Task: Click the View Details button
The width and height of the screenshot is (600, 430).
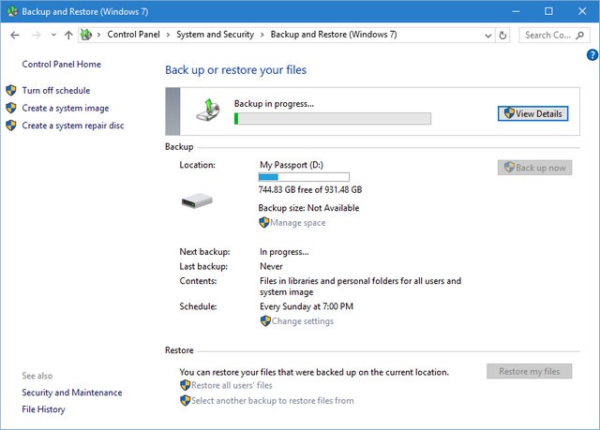Action: pyautogui.click(x=533, y=113)
